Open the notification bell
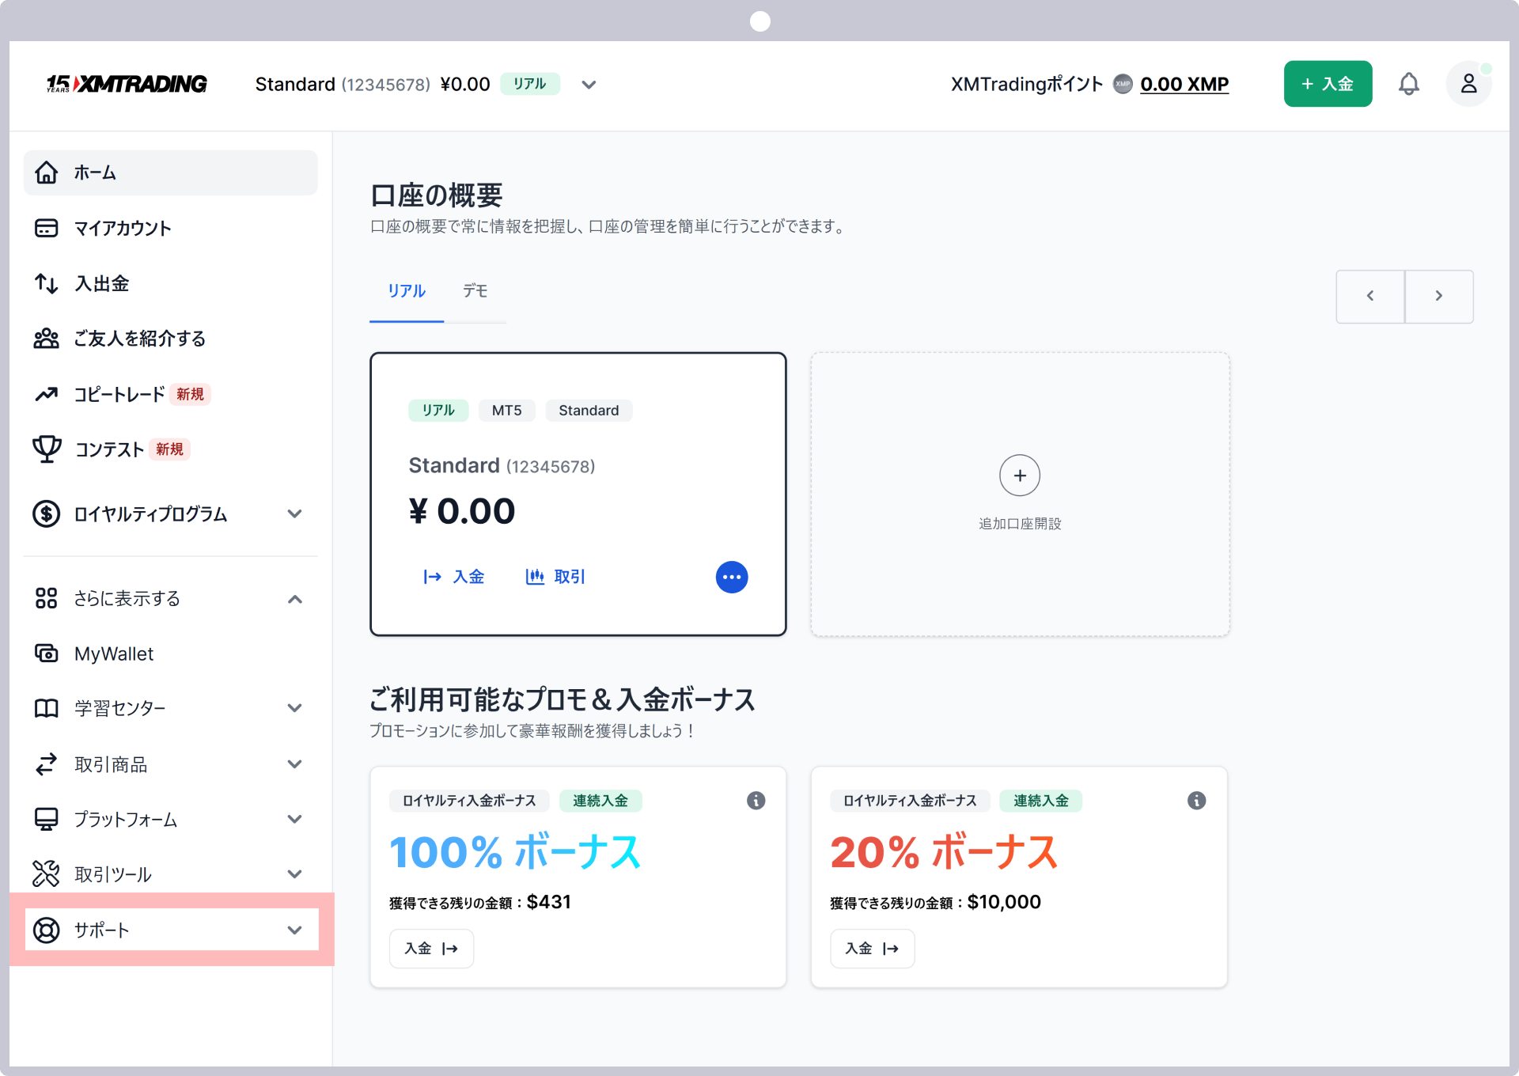Viewport: 1519px width, 1076px height. 1408,84
